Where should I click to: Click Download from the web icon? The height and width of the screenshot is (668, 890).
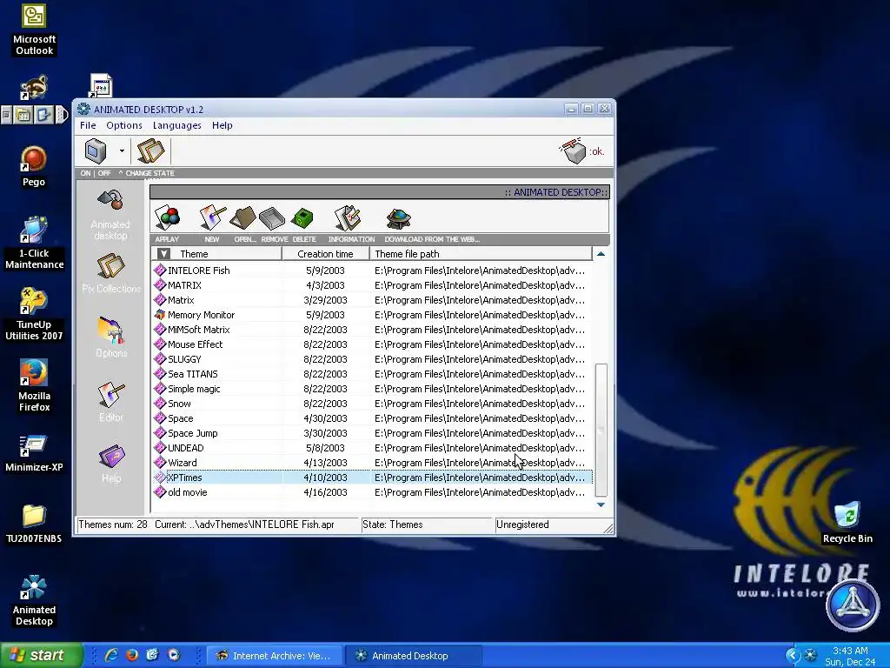click(x=398, y=218)
